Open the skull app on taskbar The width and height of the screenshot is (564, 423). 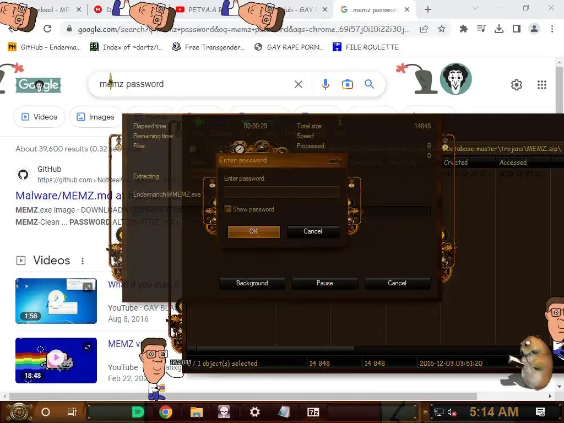coord(224,412)
